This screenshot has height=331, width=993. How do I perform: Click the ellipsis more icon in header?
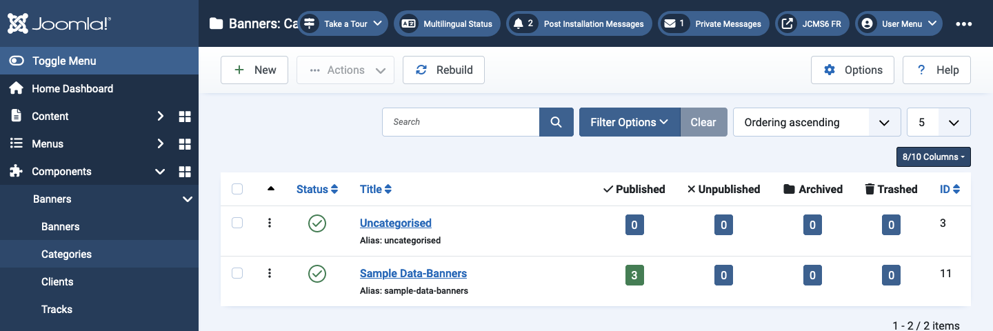(963, 23)
